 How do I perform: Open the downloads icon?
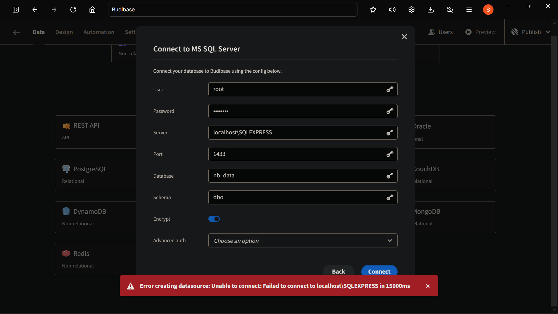pyautogui.click(x=431, y=10)
